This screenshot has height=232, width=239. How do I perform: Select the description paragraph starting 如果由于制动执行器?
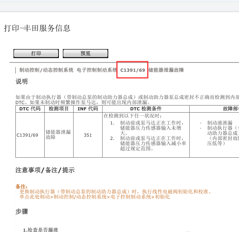tap(127, 100)
